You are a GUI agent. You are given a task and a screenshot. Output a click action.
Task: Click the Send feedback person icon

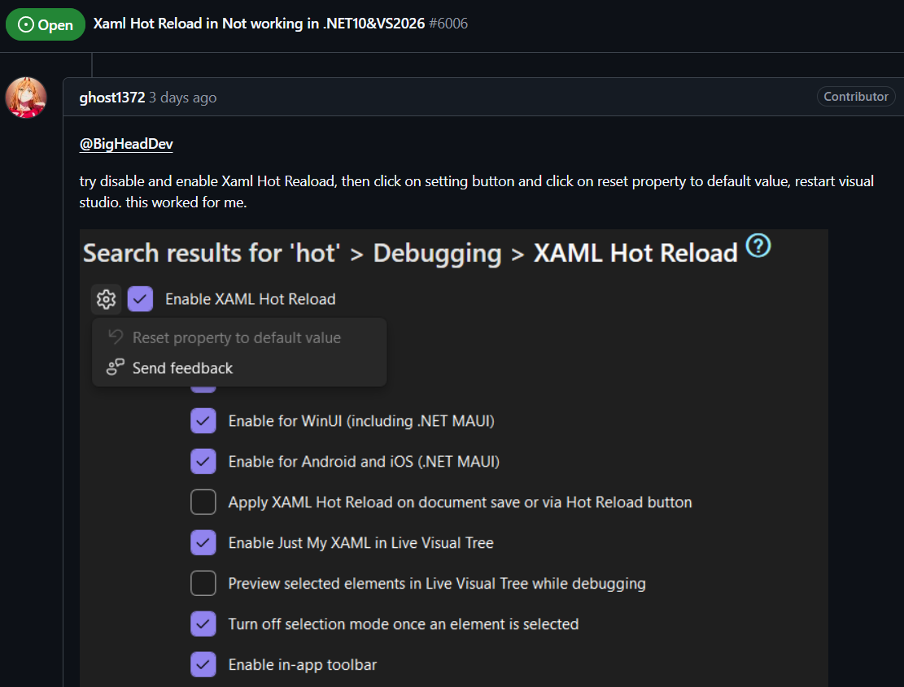coord(115,367)
